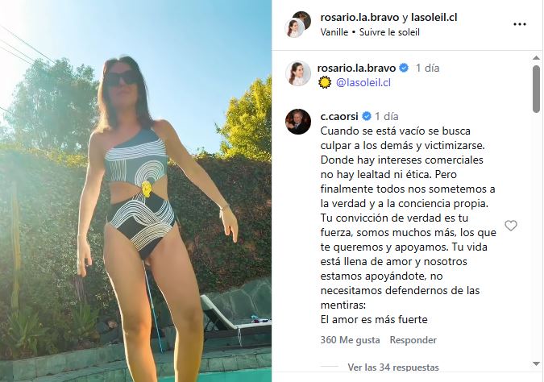Image resolution: width=544 pixels, height=382 pixels.
Task: Click the scrollbar down arrow in comments
Action: coord(536,363)
